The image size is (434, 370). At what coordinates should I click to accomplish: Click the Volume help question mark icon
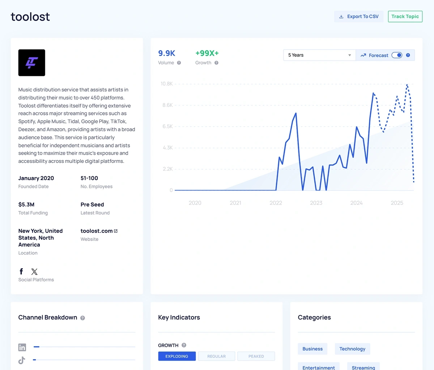[179, 63]
